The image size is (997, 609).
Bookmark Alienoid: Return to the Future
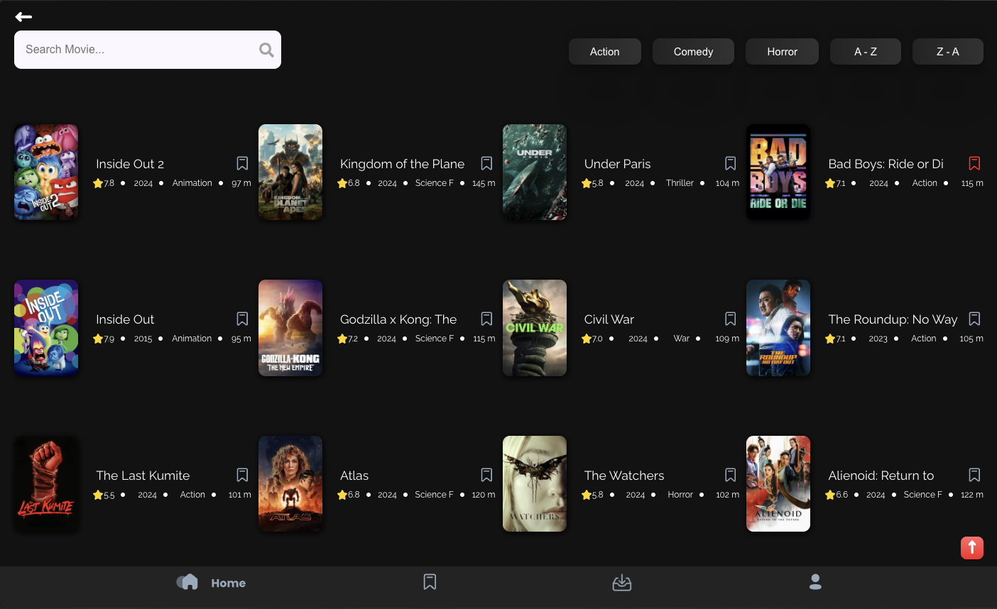coord(974,475)
